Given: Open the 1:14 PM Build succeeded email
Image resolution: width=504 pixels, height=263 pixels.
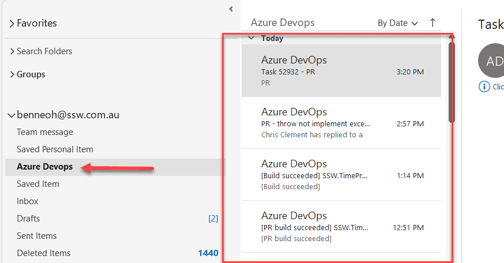Looking at the screenshot, I should tap(341, 175).
